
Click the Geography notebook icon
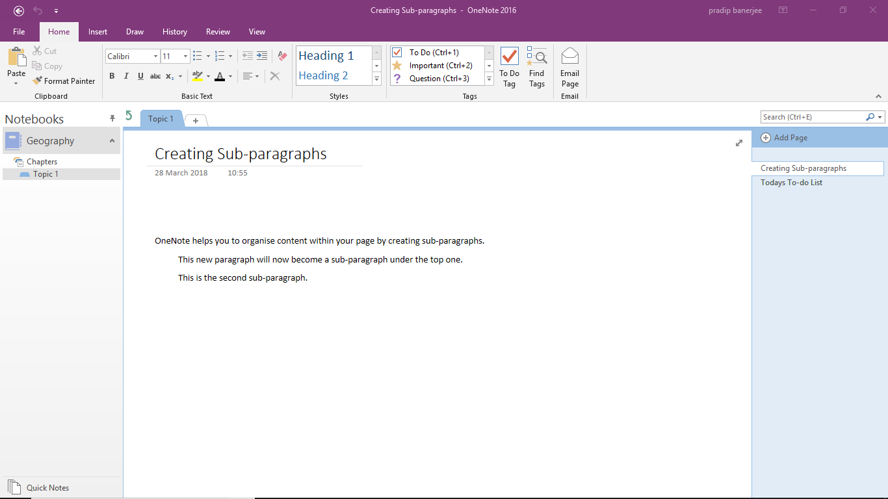[13, 141]
